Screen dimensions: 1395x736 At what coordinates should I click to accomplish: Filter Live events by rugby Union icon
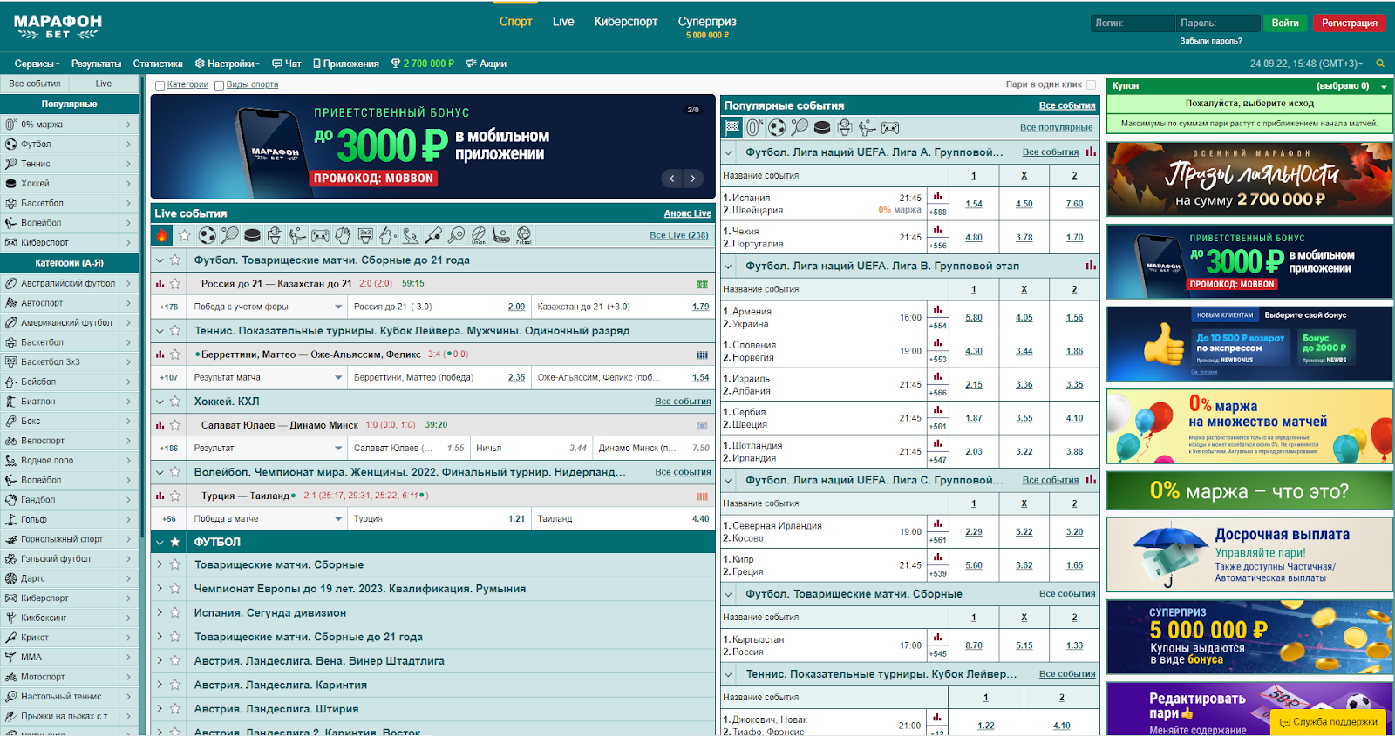point(479,235)
